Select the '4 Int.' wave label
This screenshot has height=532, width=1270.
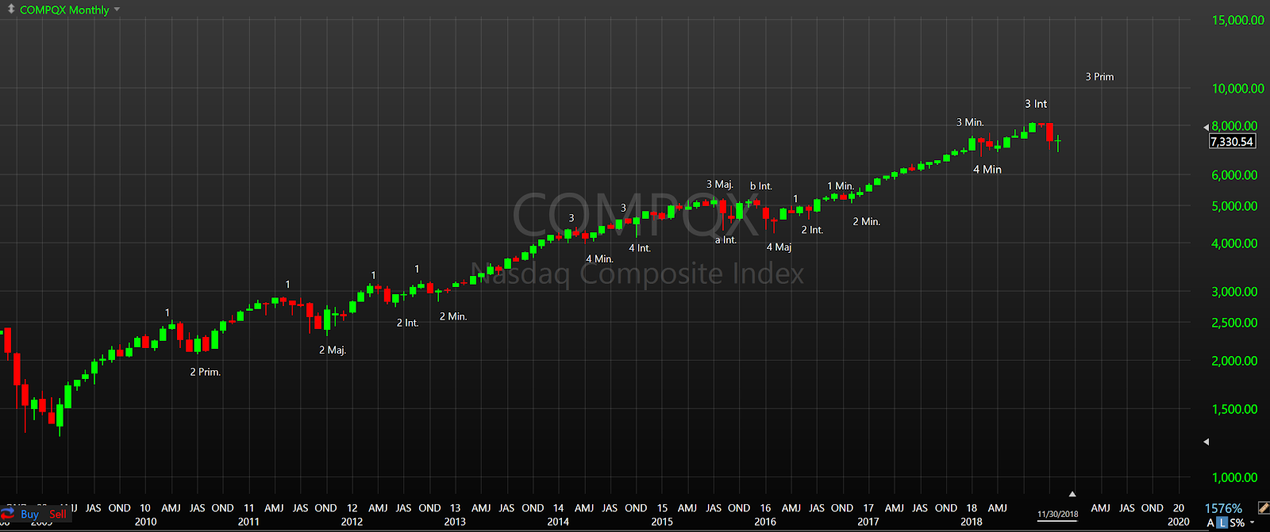pos(640,248)
